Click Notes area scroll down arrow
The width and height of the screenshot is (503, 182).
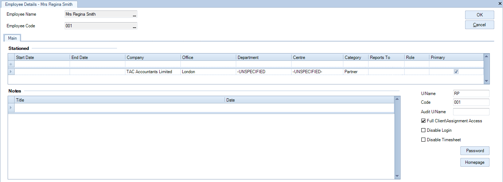tap(397, 177)
